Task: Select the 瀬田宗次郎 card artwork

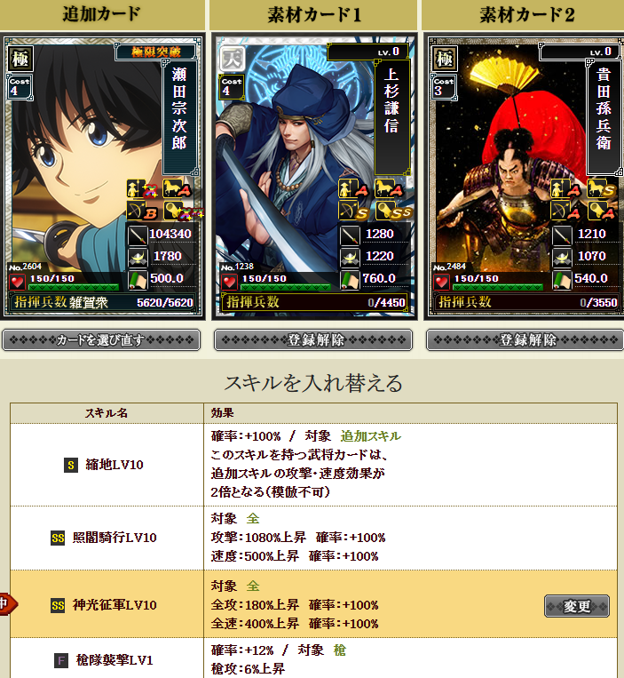Action: coord(103,177)
